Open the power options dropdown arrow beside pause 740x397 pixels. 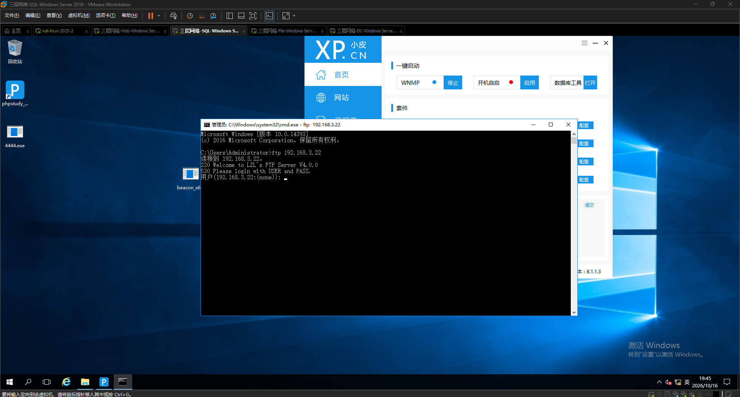click(x=159, y=16)
